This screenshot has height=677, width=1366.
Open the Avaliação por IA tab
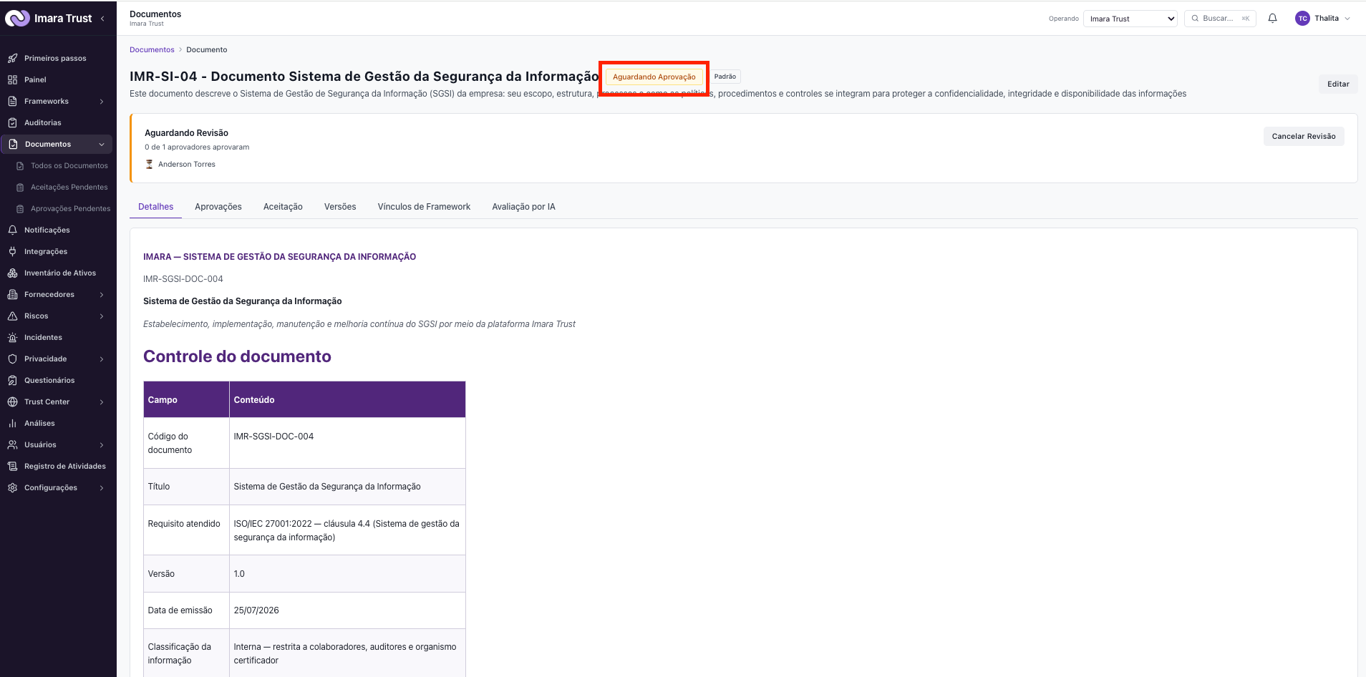[523, 207]
